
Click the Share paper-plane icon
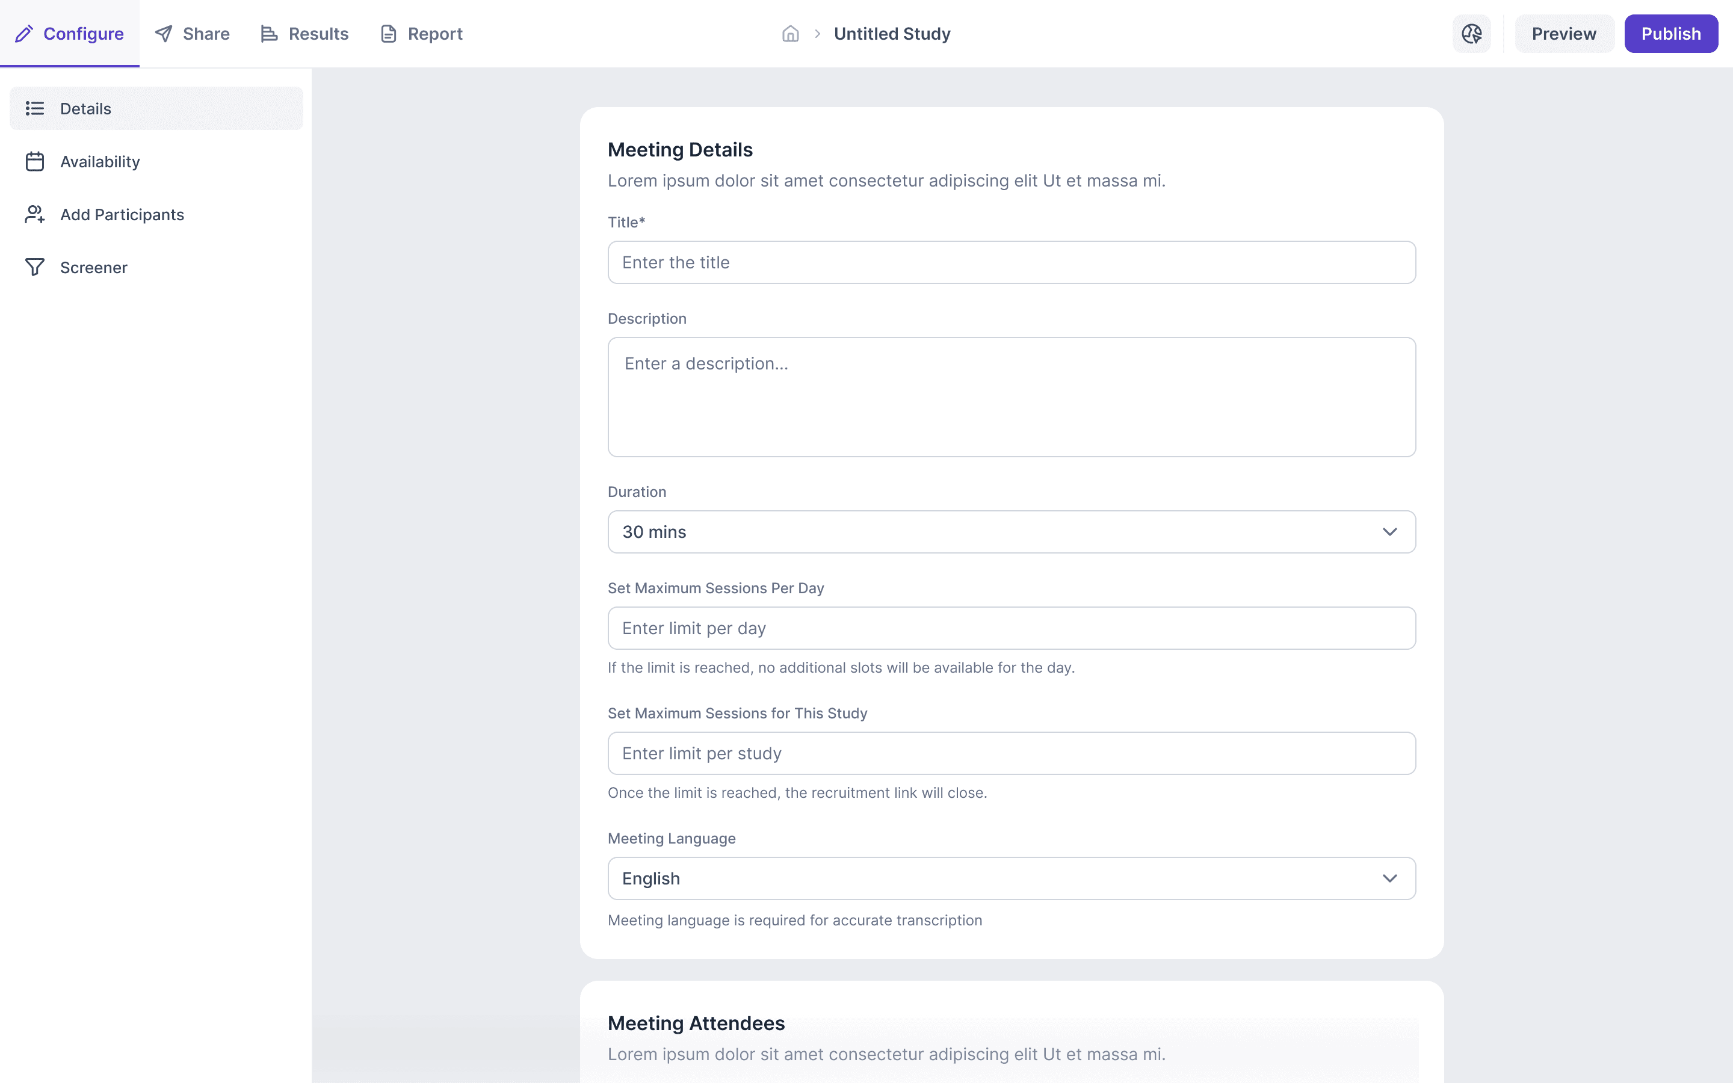[x=164, y=34]
